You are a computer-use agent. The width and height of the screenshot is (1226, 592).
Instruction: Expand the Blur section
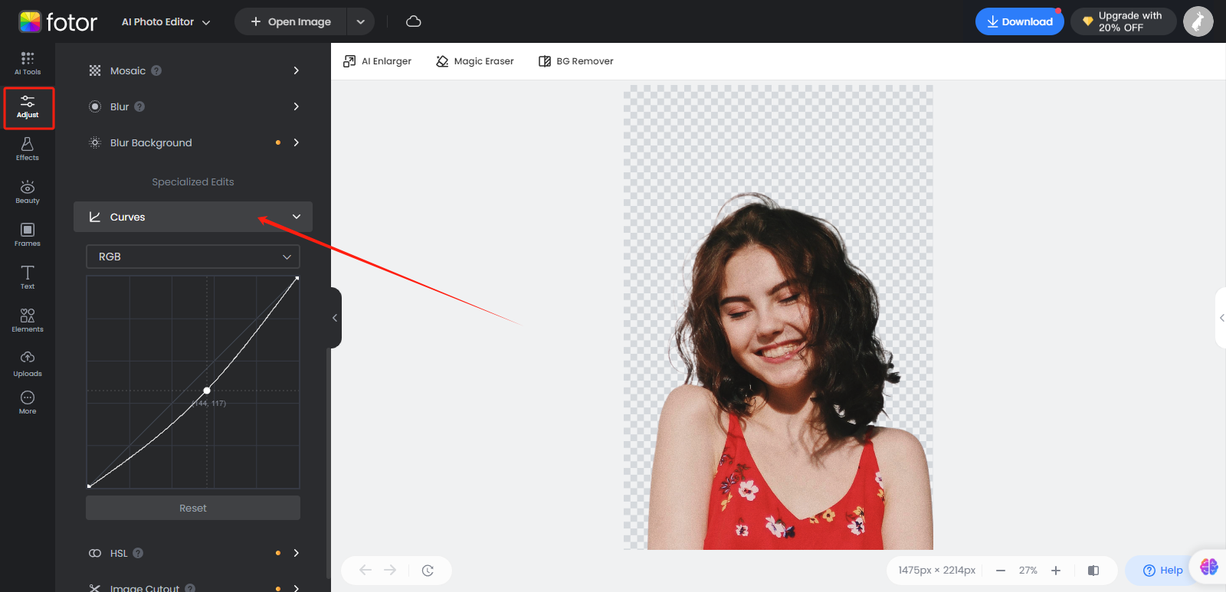(x=193, y=106)
